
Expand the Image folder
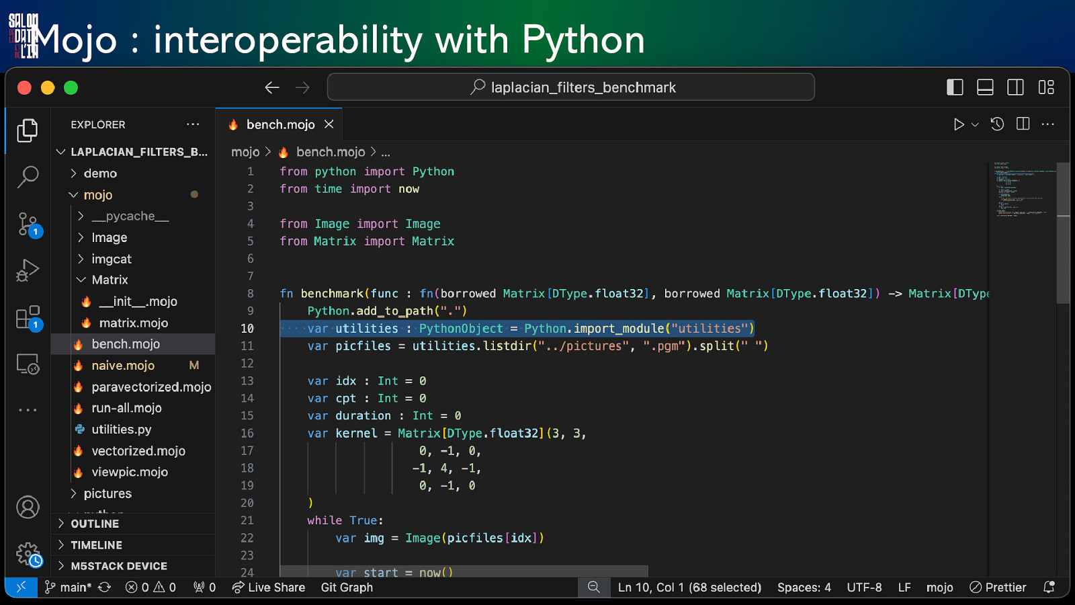coord(133,237)
